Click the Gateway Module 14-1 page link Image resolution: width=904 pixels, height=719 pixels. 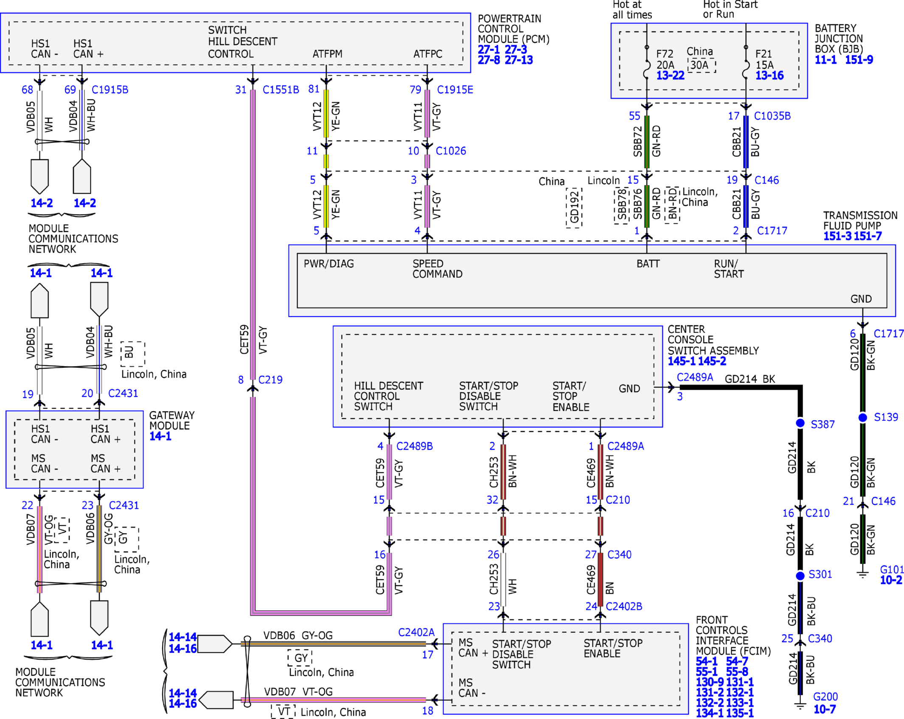(x=160, y=436)
